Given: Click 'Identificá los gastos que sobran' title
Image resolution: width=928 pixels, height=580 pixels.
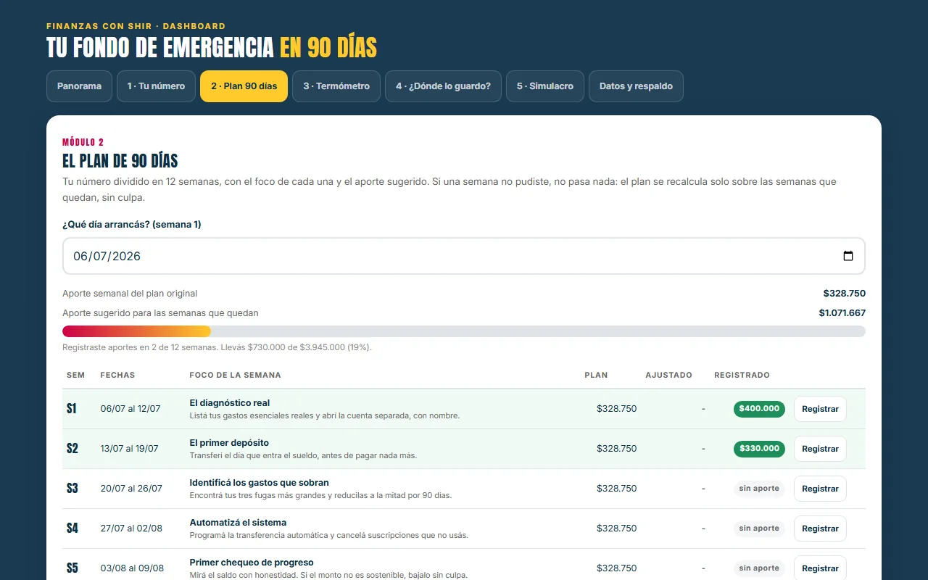Looking at the screenshot, I should pyautogui.click(x=259, y=483).
